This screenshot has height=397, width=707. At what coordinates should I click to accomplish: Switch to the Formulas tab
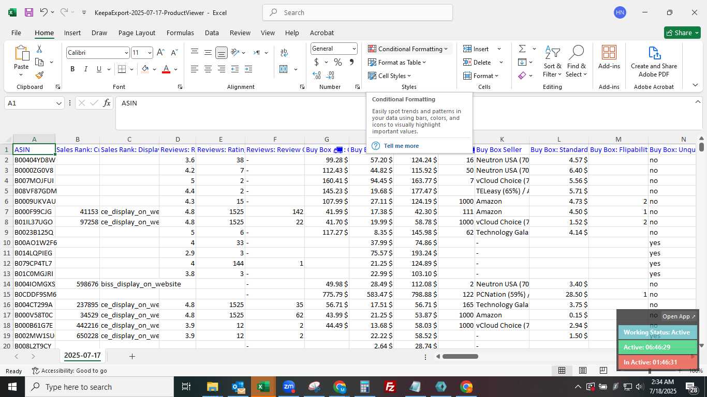[180, 33]
